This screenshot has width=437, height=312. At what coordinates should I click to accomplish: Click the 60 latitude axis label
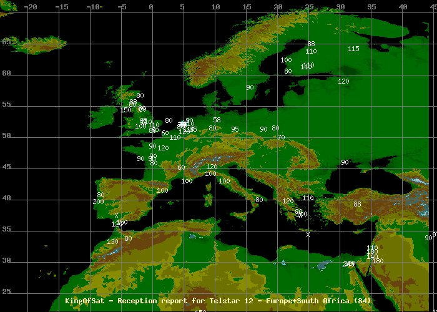[x=6, y=73]
